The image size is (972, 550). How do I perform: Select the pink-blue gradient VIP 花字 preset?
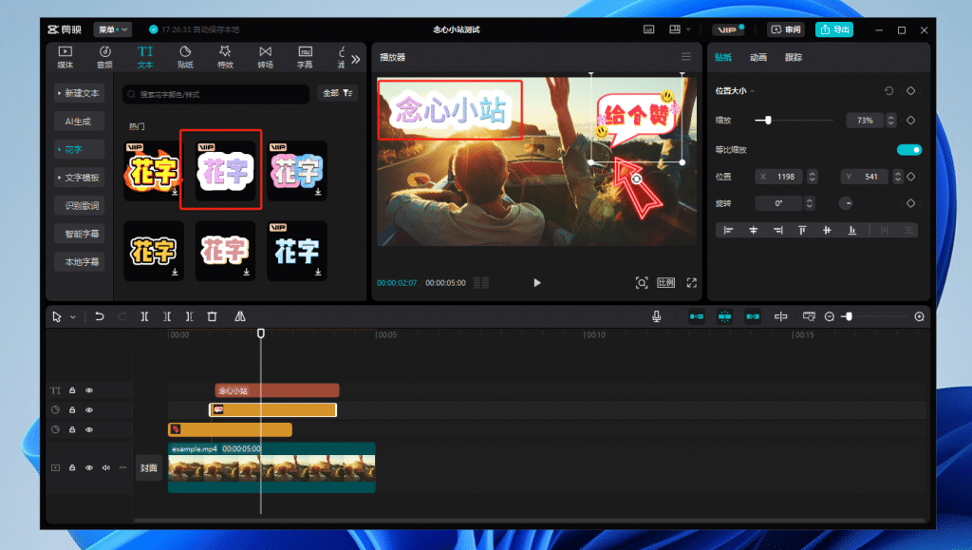(297, 171)
